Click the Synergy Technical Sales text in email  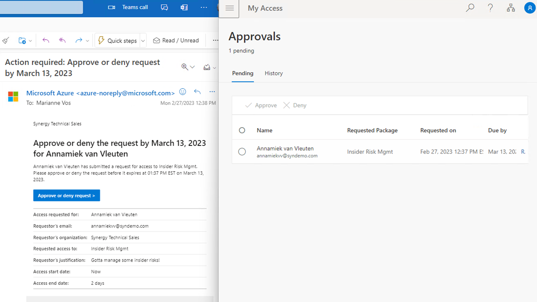[57, 124]
